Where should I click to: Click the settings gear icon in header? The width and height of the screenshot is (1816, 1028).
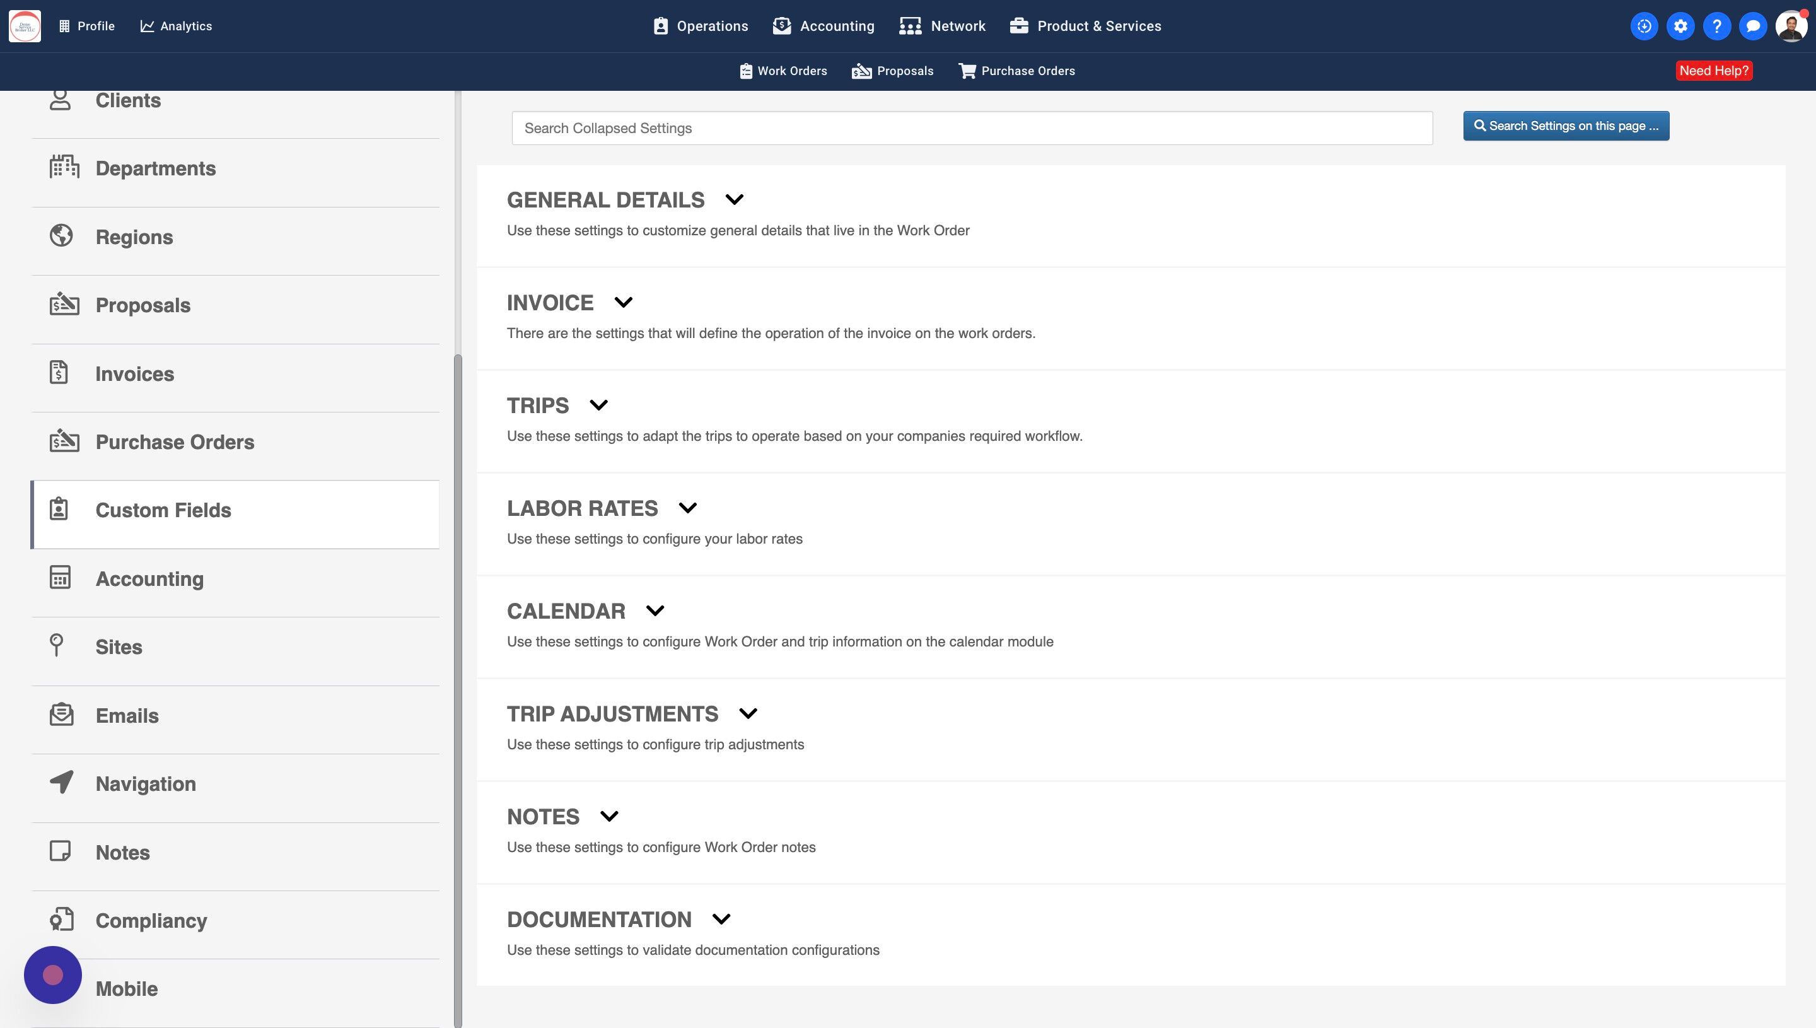coord(1680,26)
